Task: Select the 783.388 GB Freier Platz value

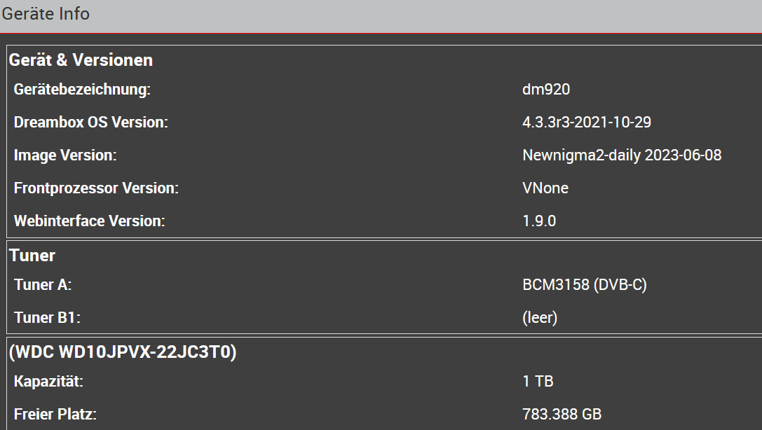Action: 562,415
